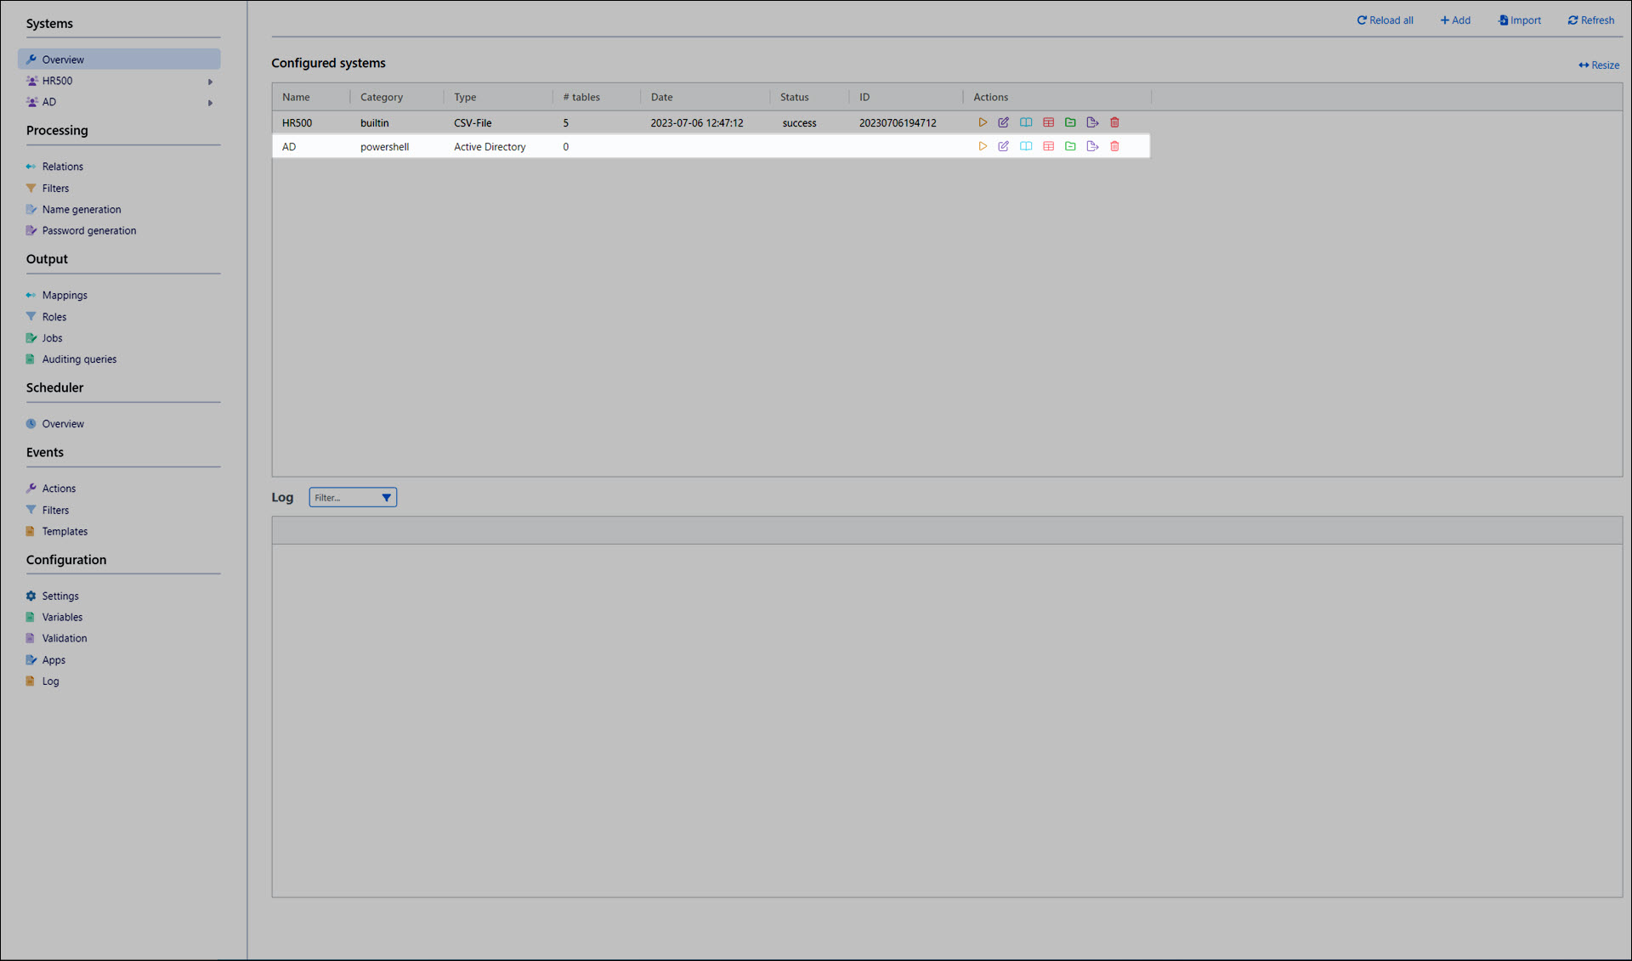The image size is (1632, 961).
Task: Open Relations under Processing
Action: (x=62, y=167)
